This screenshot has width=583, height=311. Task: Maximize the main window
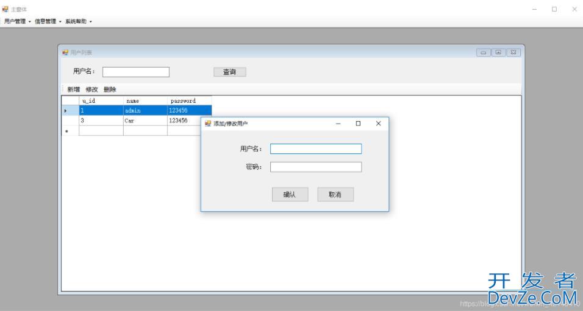554,9
